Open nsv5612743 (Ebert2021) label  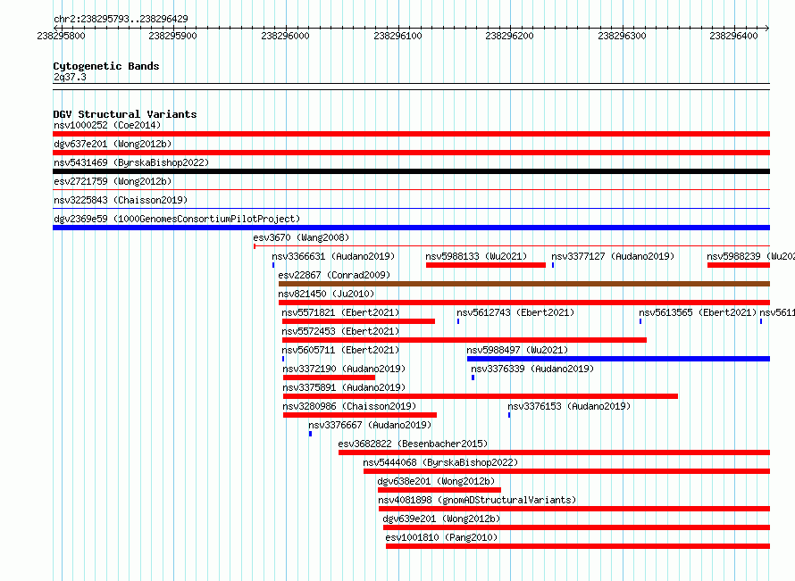515,312
